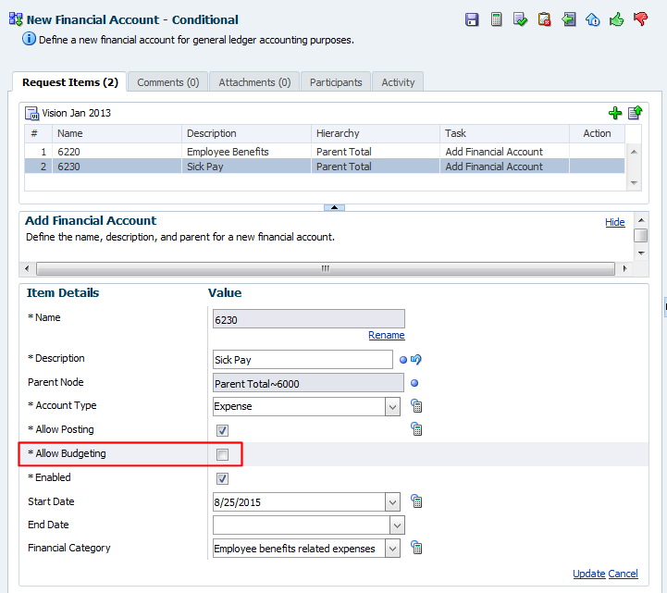Click the load items icon with green arrow

pos(636,112)
